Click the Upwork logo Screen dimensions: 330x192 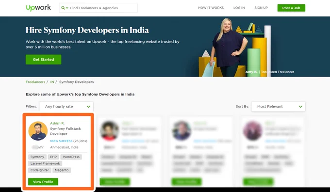(x=38, y=8)
